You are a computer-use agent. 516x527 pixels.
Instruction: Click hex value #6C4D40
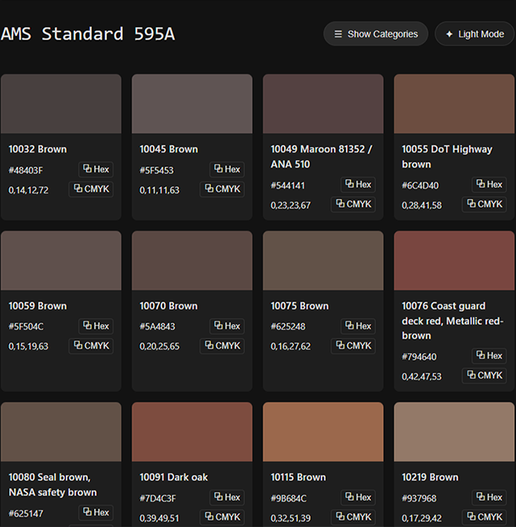click(x=420, y=186)
